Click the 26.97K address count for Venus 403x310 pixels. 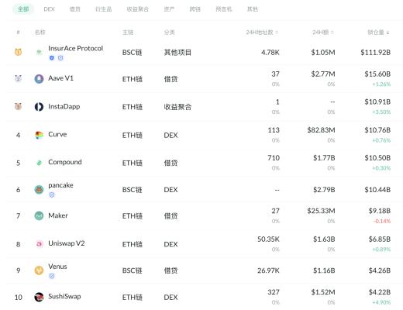click(x=268, y=270)
